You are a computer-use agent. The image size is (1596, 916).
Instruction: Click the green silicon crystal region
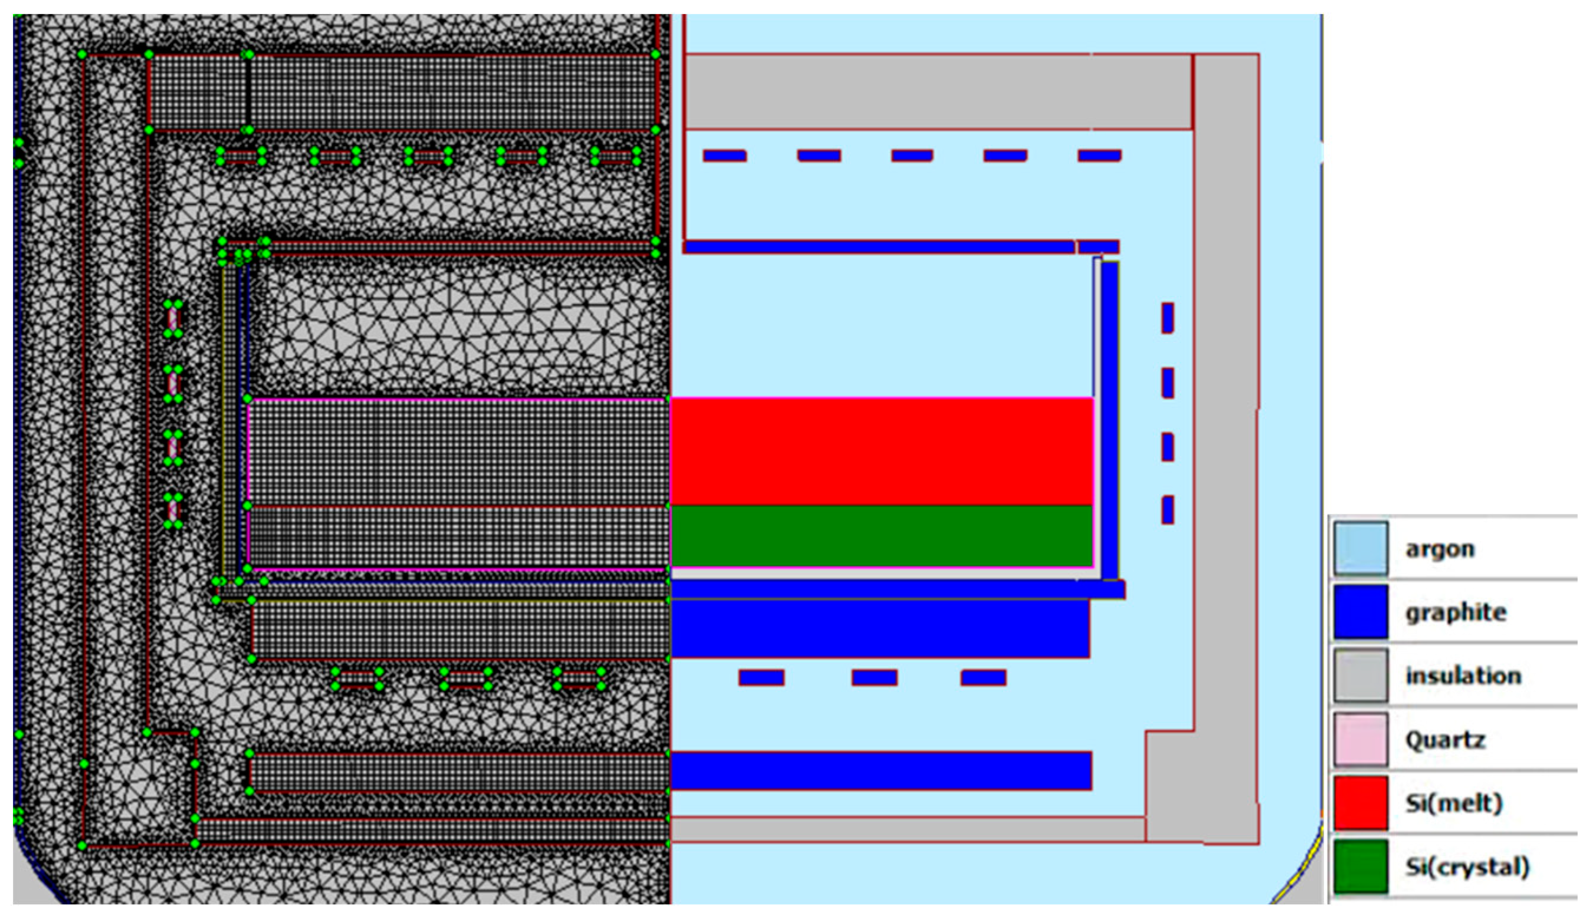click(x=881, y=535)
